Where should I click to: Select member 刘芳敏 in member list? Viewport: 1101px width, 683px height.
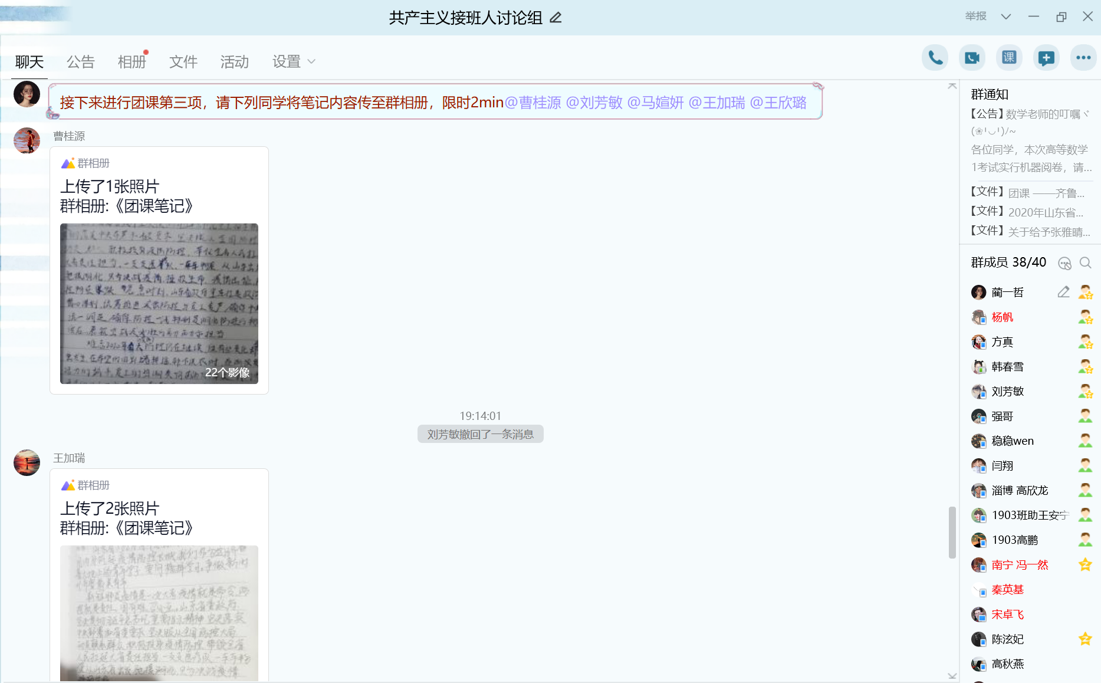(x=1007, y=392)
